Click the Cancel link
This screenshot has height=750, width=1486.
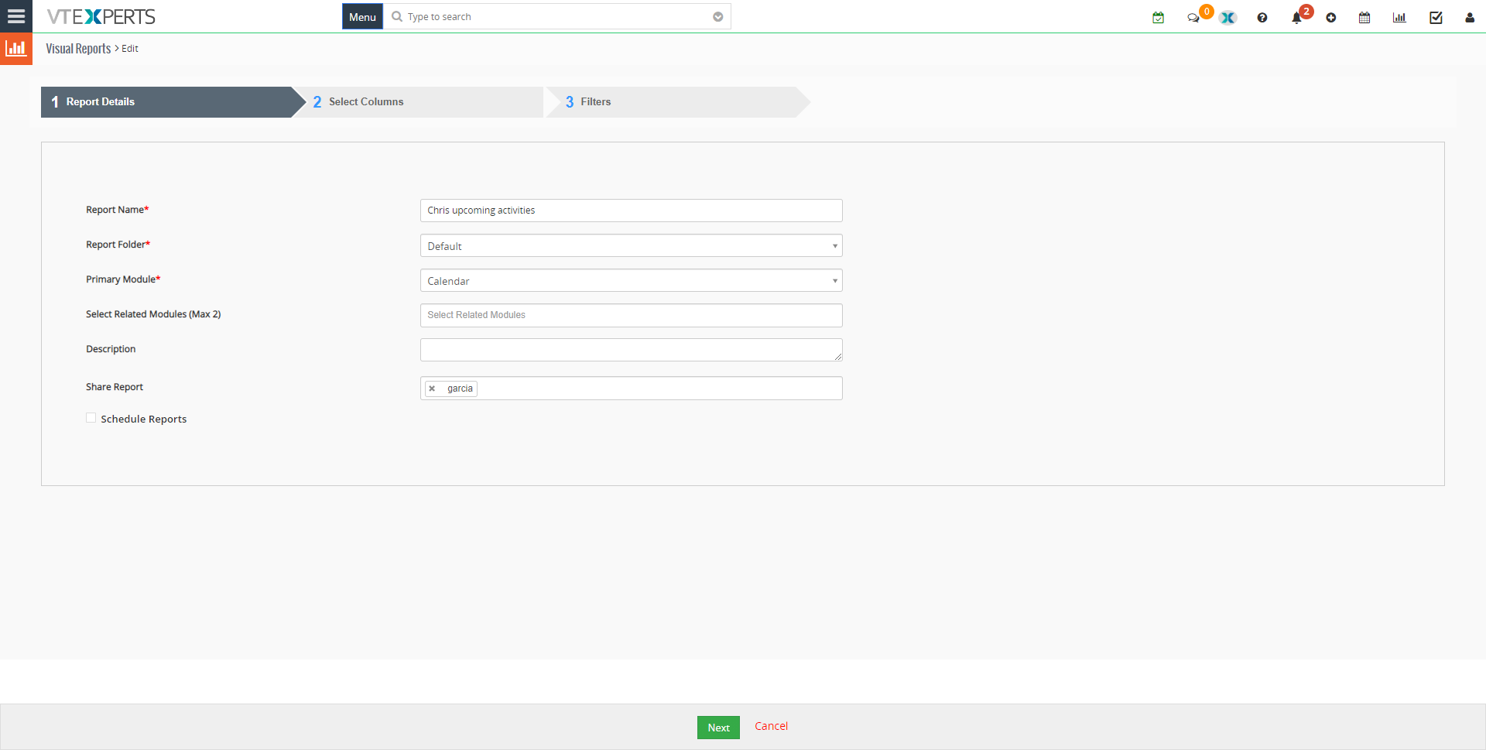tap(772, 726)
